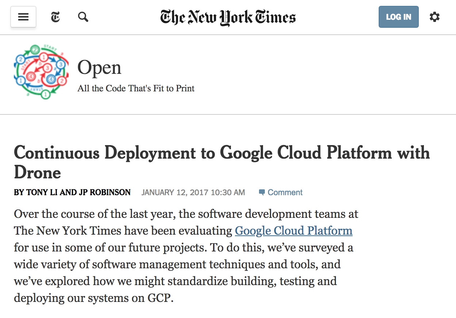This screenshot has width=456, height=318.
Task: Click tagline "All the Code That's Fit to Print"
Action: [x=136, y=88]
